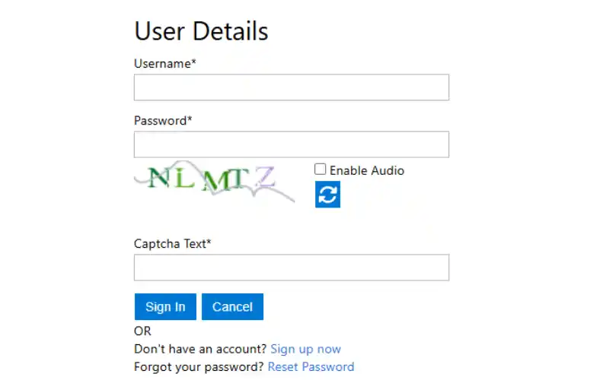Click the green letter N in captcha
Image resolution: width=609 pixels, height=380 pixels.
click(158, 178)
